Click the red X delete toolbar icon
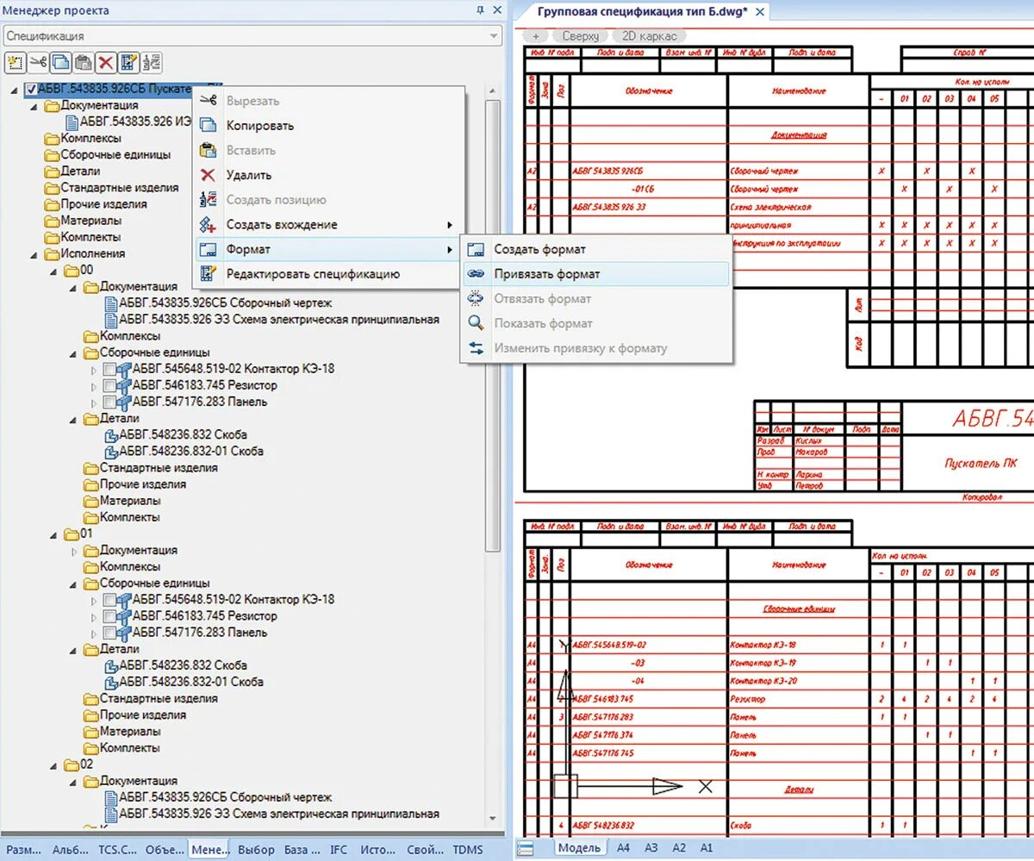Image resolution: width=1034 pixels, height=861 pixels. [x=106, y=62]
